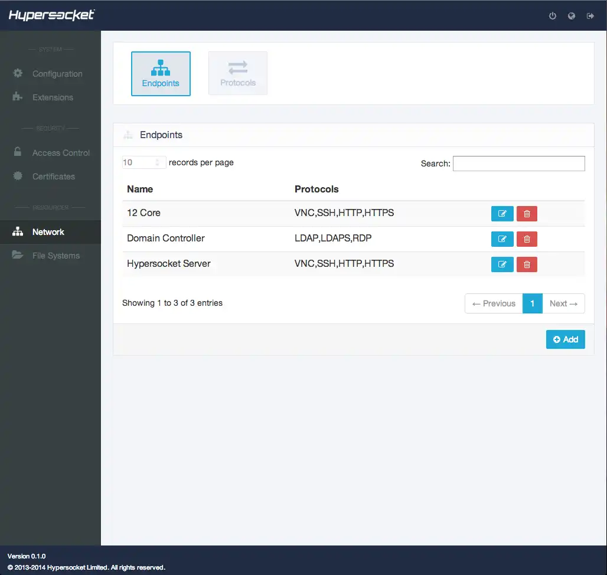This screenshot has width=607, height=575.
Task: Click the Certificates badge icon
Action: (18, 176)
